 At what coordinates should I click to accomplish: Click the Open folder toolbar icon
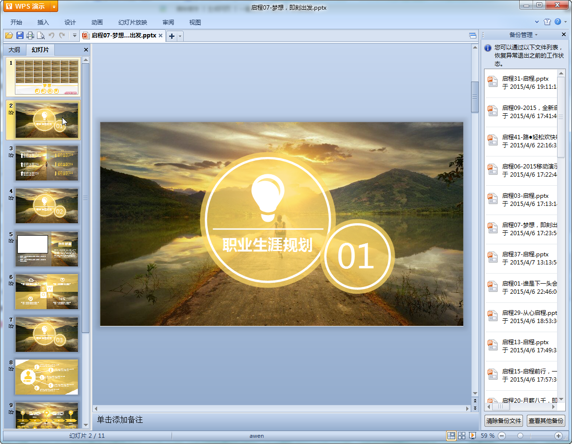tap(9, 36)
